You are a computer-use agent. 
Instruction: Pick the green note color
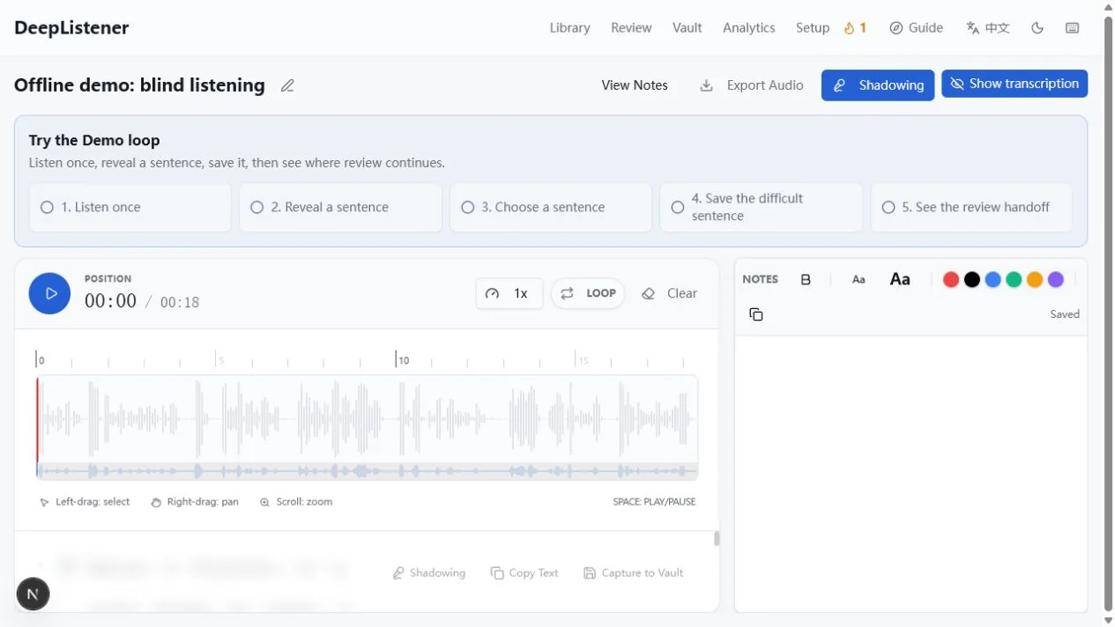1014,279
